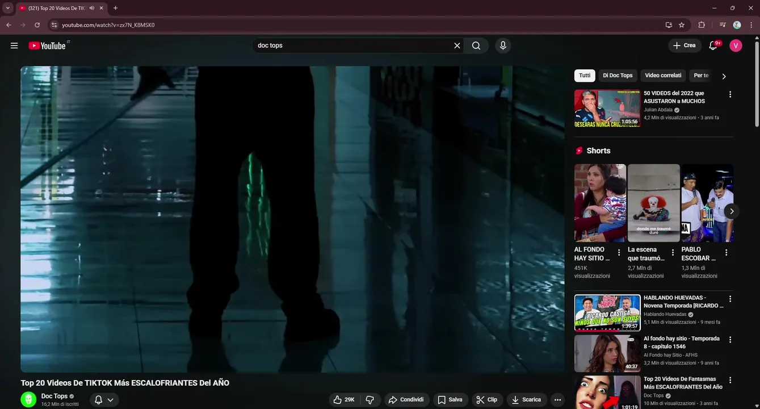The image size is (760, 409).
Task: Open options for PABLO ESCOBAR short
Action: click(x=726, y=253)
